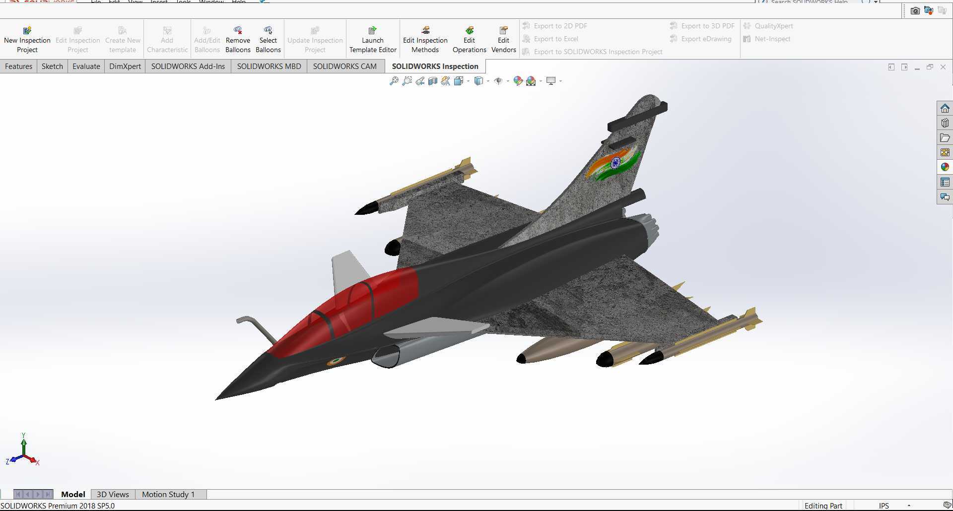
Task: Select the SOLIDWORKS Inspection tab
Action: [x=435, y=66]
